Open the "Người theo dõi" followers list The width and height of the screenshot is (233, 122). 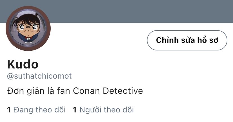[x=107, y=110]
